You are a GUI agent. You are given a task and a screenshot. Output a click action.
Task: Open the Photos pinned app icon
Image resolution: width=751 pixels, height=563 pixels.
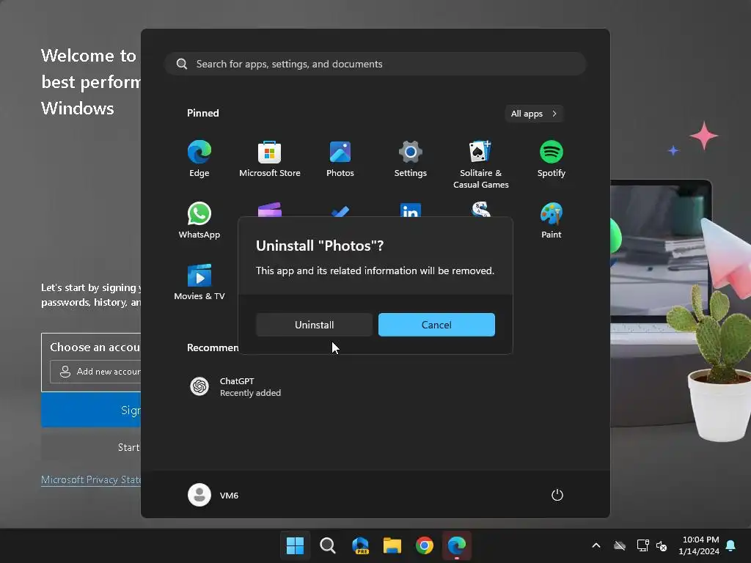tap(340, 159)
